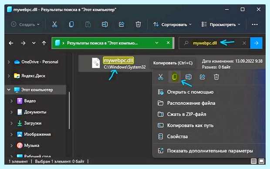Expand the Музыка node
270x169 pixels.
[x=11, y=145]
